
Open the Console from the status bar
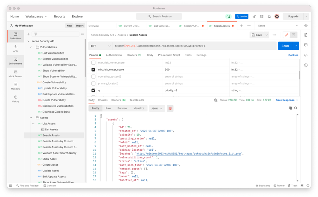pyautogui.click(x=50, y=186)
